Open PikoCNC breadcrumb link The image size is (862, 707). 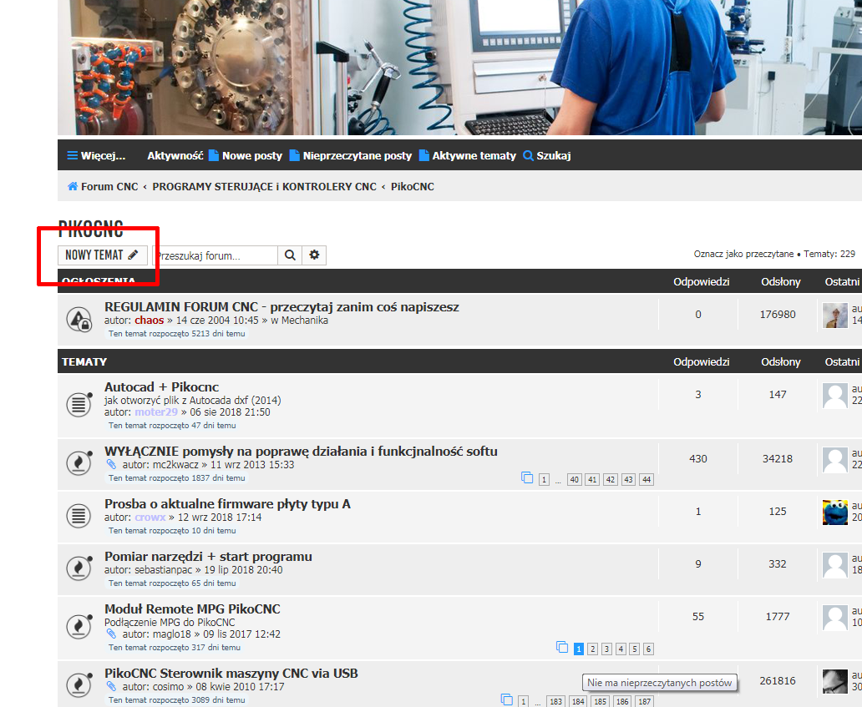[413, 186]
